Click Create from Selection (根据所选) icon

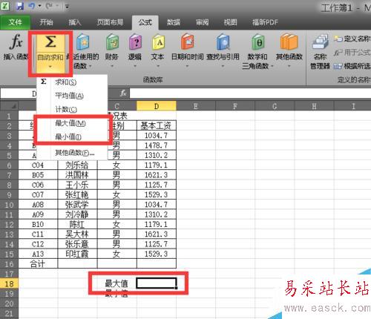click(338, 66)
